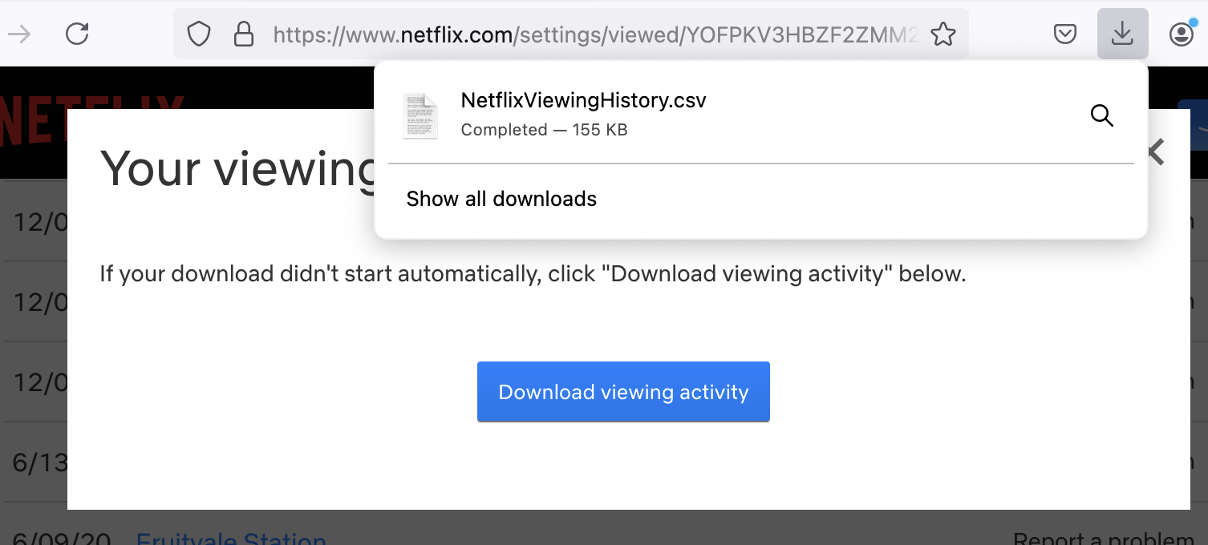
Task: Show NetflixViewingHistory.csv in Finder
Action: point(1102,115)
